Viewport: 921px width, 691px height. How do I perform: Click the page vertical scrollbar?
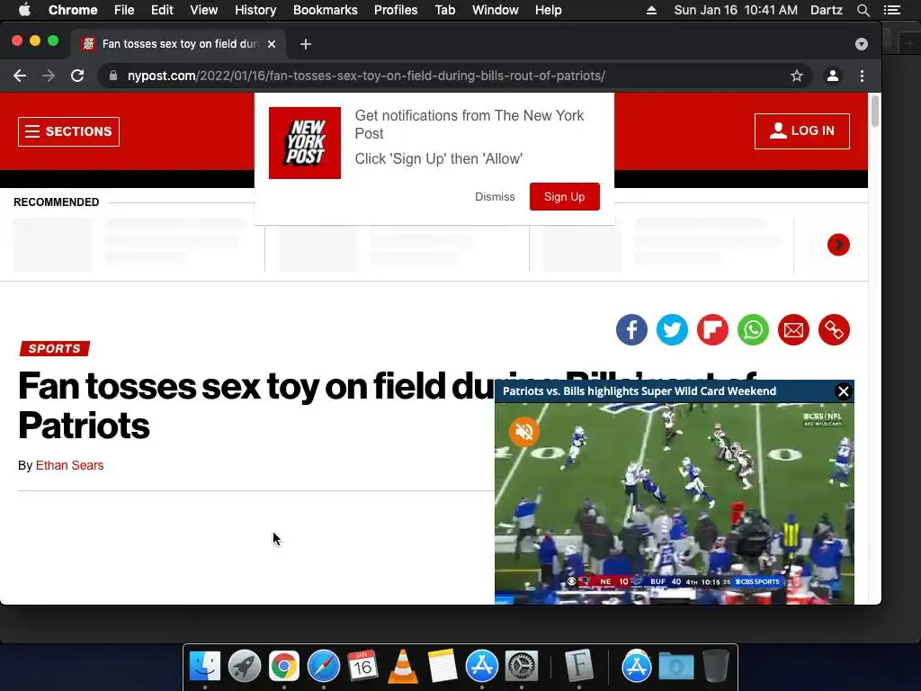tap(874, 111)
